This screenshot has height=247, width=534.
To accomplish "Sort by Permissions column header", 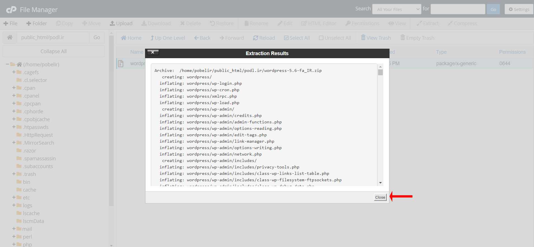I will pos(512,52).
